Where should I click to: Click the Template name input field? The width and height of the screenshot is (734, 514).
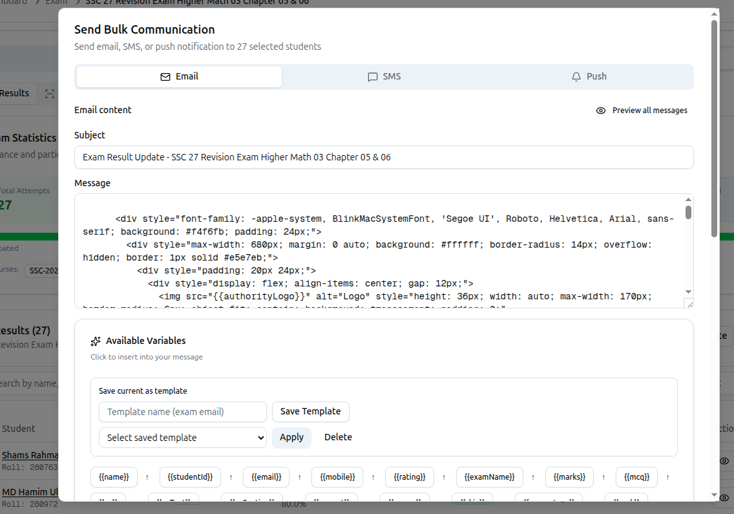point(183,412)
